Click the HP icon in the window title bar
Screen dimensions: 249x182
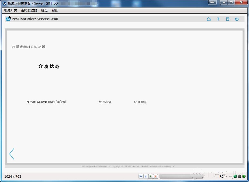[4, 3]
